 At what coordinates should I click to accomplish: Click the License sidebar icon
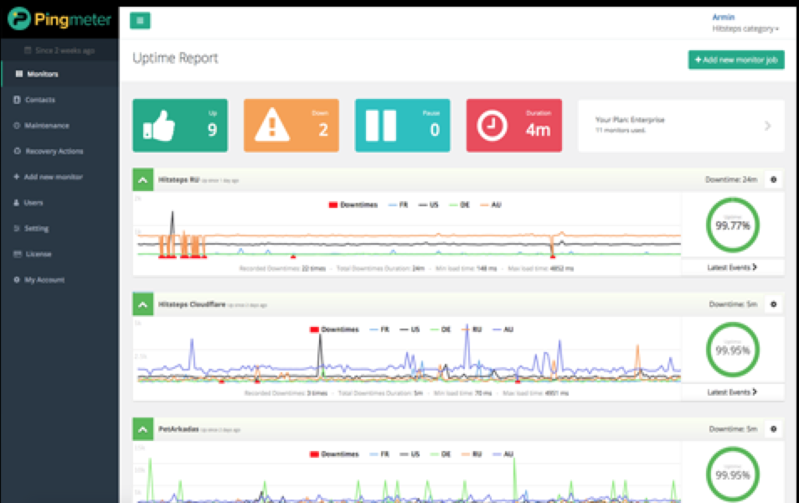click(x=18, y=254)
